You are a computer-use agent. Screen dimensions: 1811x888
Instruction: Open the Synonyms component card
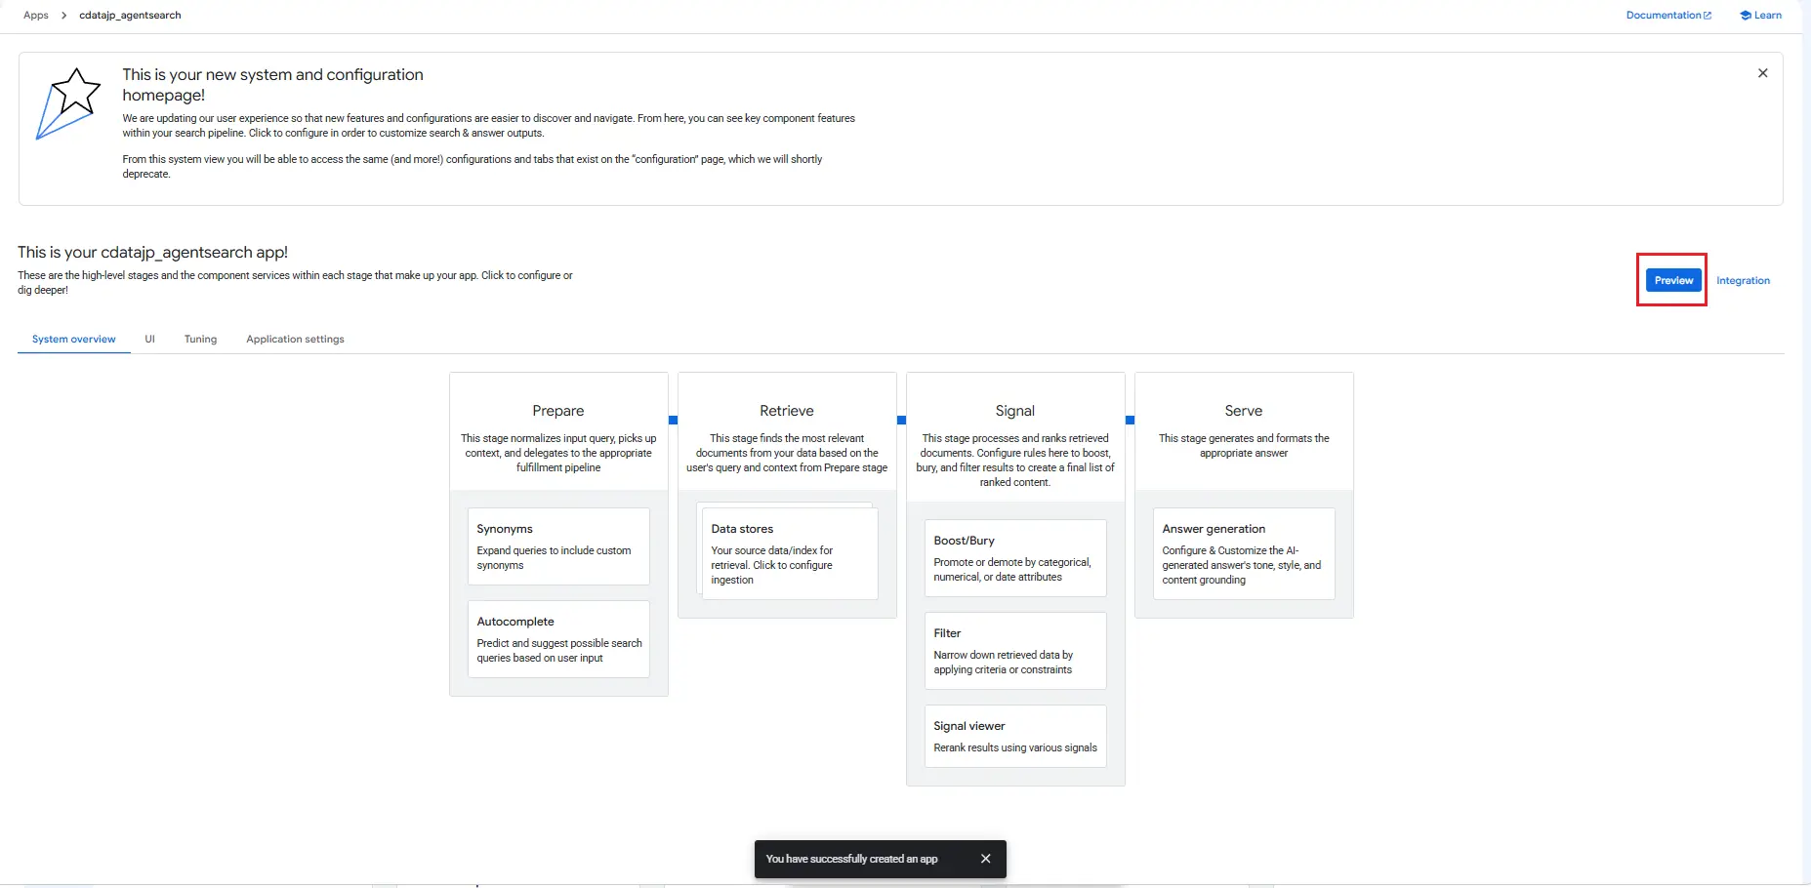[x=558, y=546]
